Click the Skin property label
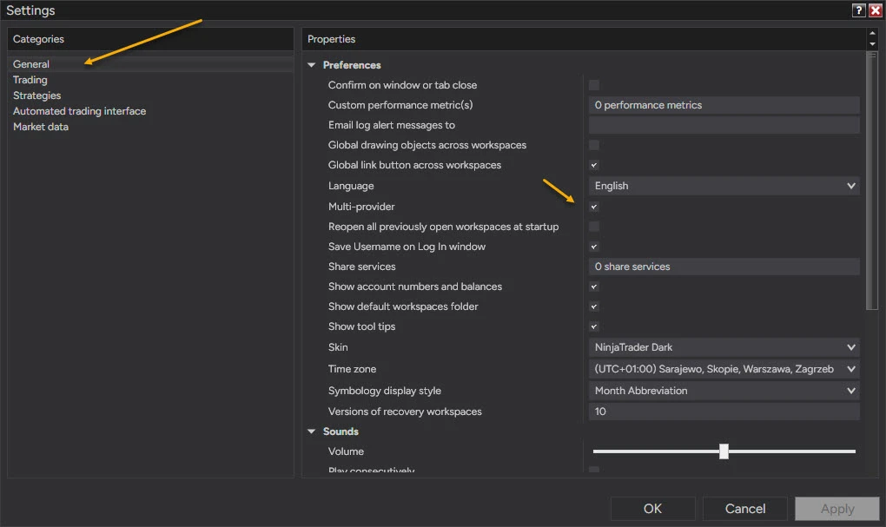Image resolution: width=886 pixels, height=527 pixels. pyautogui.click(x=338, y=347)
